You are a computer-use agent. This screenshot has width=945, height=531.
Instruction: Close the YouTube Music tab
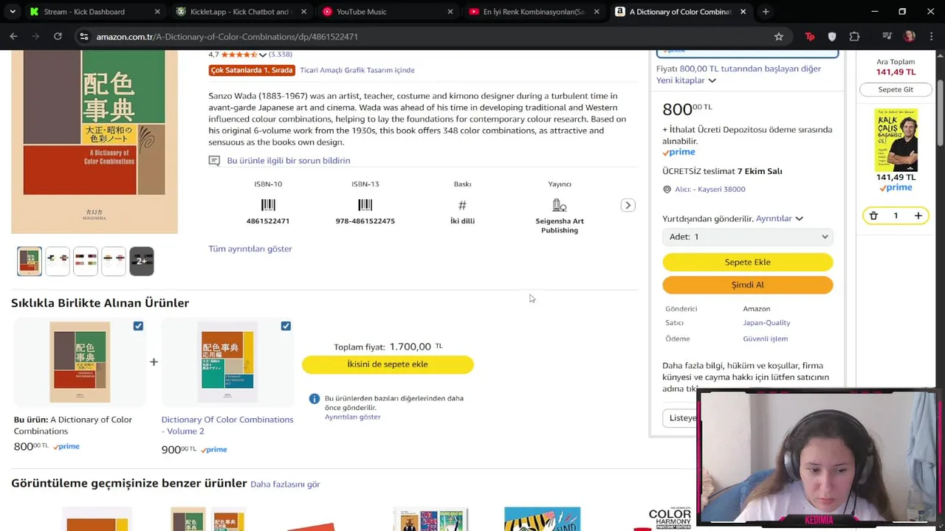coord(450,12)
